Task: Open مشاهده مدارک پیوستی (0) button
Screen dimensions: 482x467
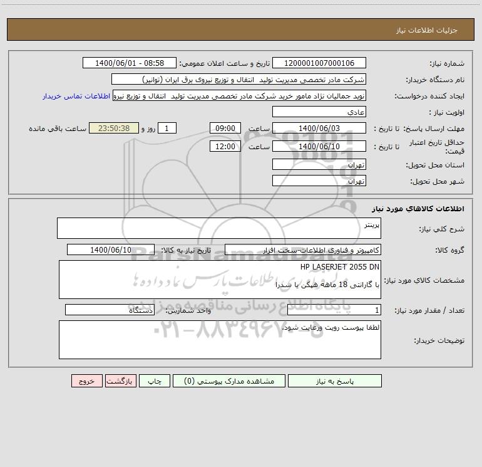Action: pos(229,380)
